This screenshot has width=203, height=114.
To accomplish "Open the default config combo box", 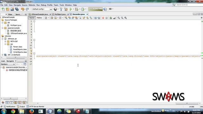I will point(42,9).
